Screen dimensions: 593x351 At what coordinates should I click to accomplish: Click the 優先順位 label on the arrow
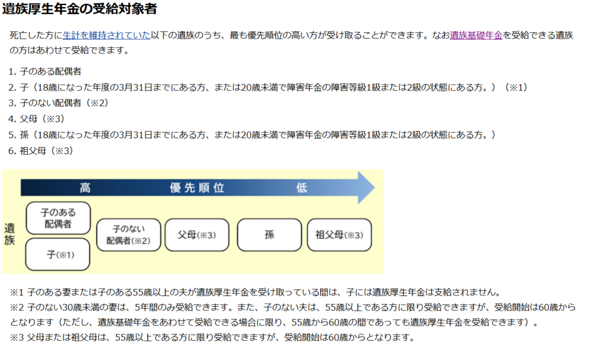coord(196,188)
